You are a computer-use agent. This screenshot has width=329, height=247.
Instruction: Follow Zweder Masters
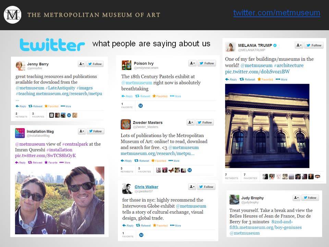(x=205, y=122)
